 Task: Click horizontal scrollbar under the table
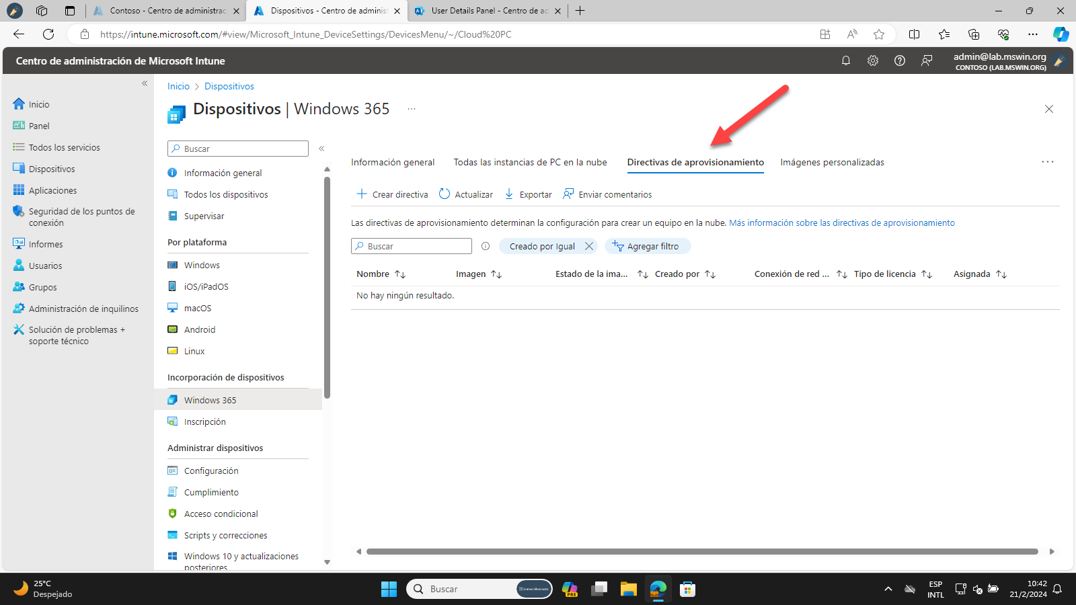pyautogui.click(x=702, y=551)
